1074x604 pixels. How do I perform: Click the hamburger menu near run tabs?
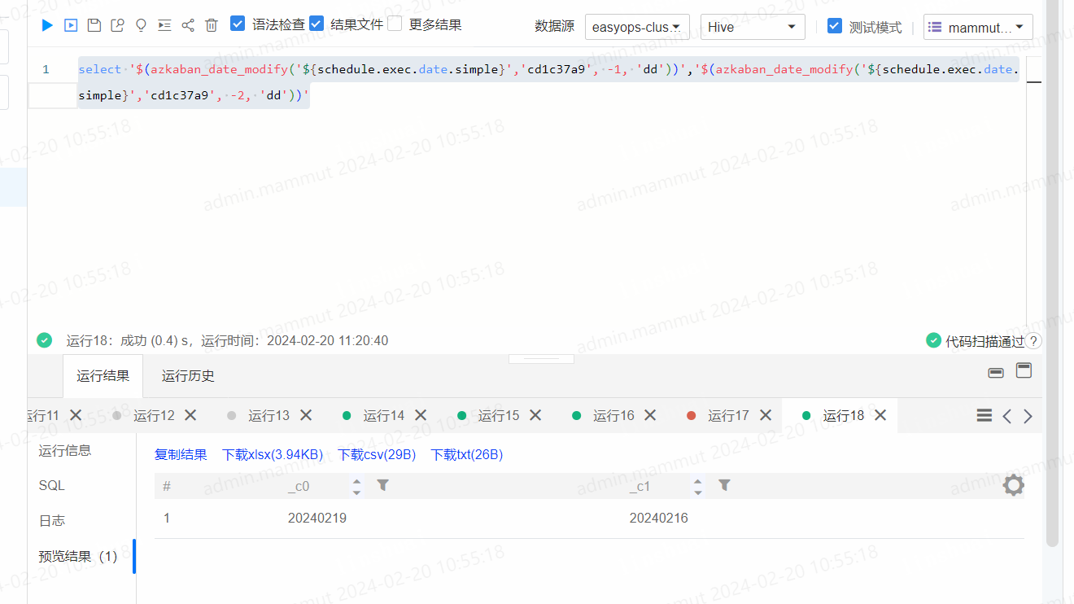point(984,414)
